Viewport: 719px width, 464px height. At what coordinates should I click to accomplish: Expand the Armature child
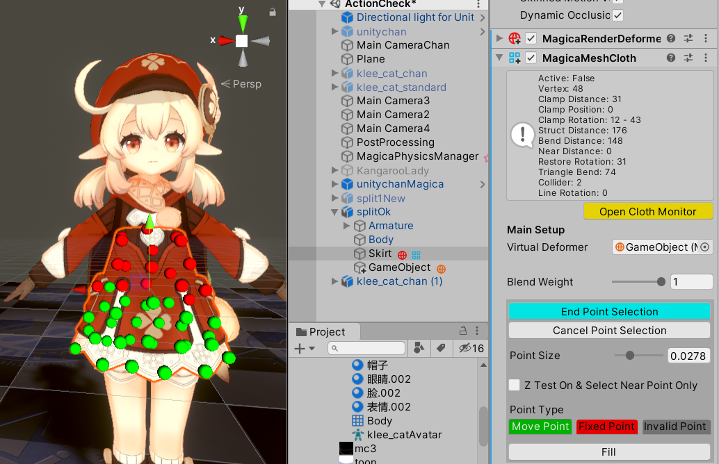[347, 226]
